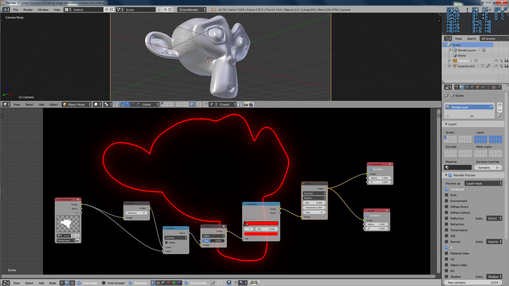Open the Object properties cube tab
Viewport: 509px width, 286px height.
pyautogui.click(x=478, y=87)
